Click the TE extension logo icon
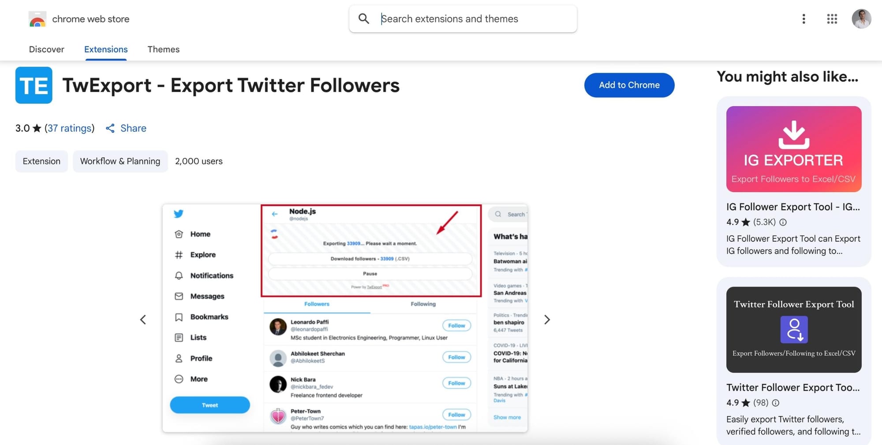Viewport: 882px width, 445px height. [34, 85]
